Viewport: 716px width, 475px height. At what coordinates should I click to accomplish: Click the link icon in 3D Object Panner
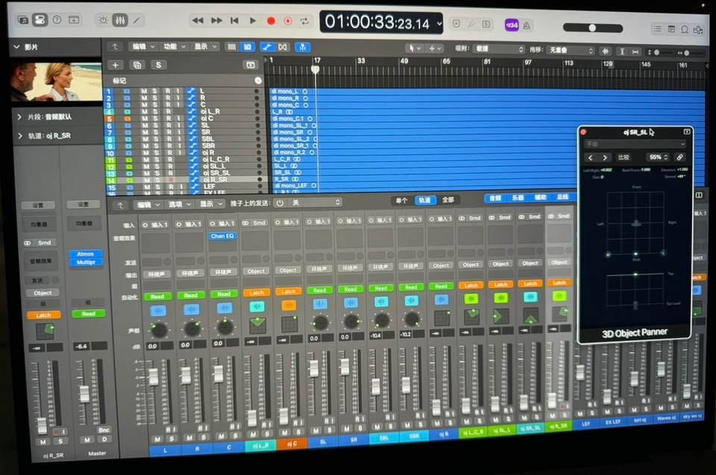pyautogui.click(x=679, y=157)
